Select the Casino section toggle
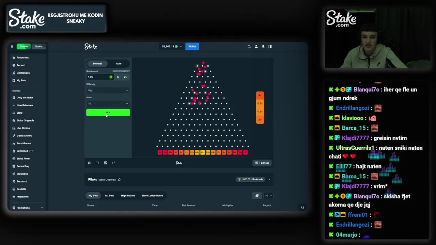This screenshot has height=245, width=436. click(x=24, y=47)
